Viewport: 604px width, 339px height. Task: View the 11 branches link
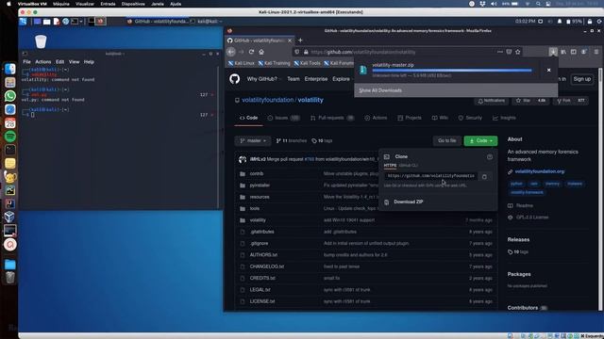[292, 141]
